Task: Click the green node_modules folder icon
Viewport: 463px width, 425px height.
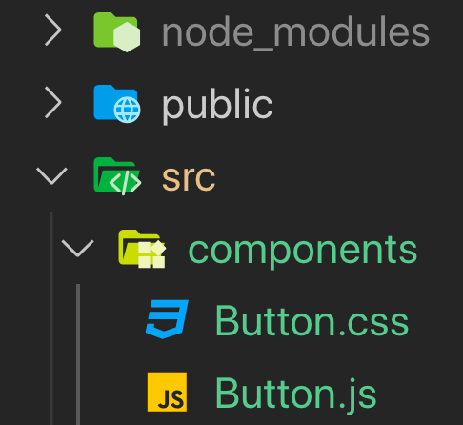Action: tap(117, 32)
